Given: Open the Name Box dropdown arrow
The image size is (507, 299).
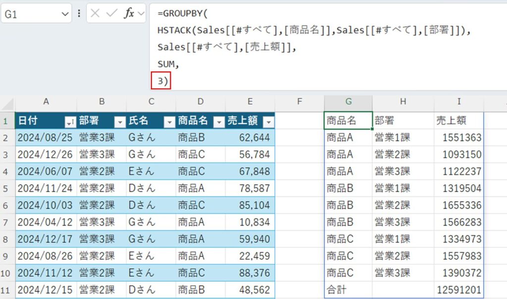Looking at the screenshot, I should 65,14.
